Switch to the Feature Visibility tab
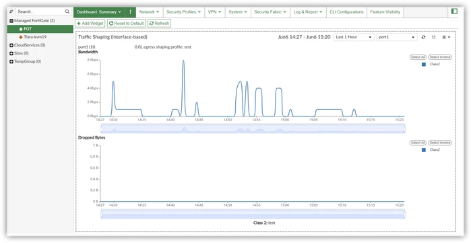 click(385, 12)
